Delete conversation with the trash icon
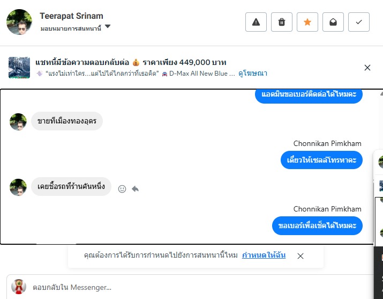 (282, 22)
